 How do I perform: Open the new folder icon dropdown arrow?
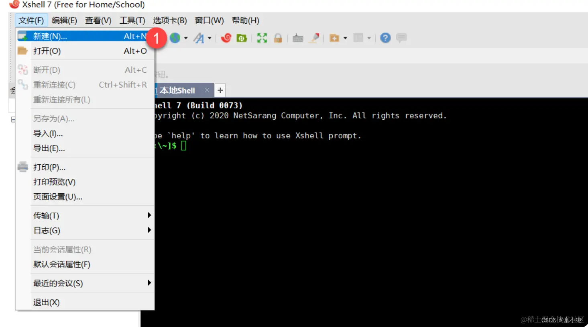(x=345, y=38)
